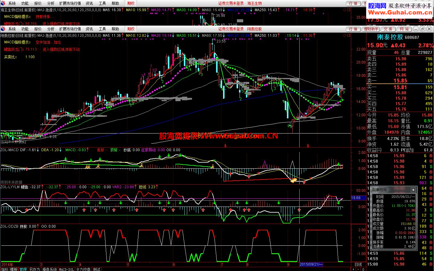Click 最高 16.15 value

pos(393,121)
